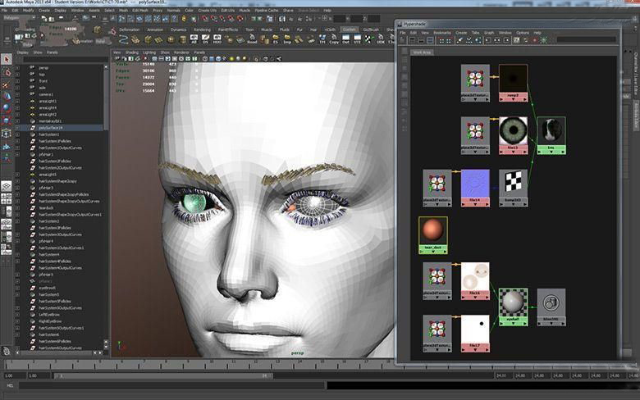Select the Work Area tab in Hypershade
This screenshot has width=640, height=400.
point(422,52)
